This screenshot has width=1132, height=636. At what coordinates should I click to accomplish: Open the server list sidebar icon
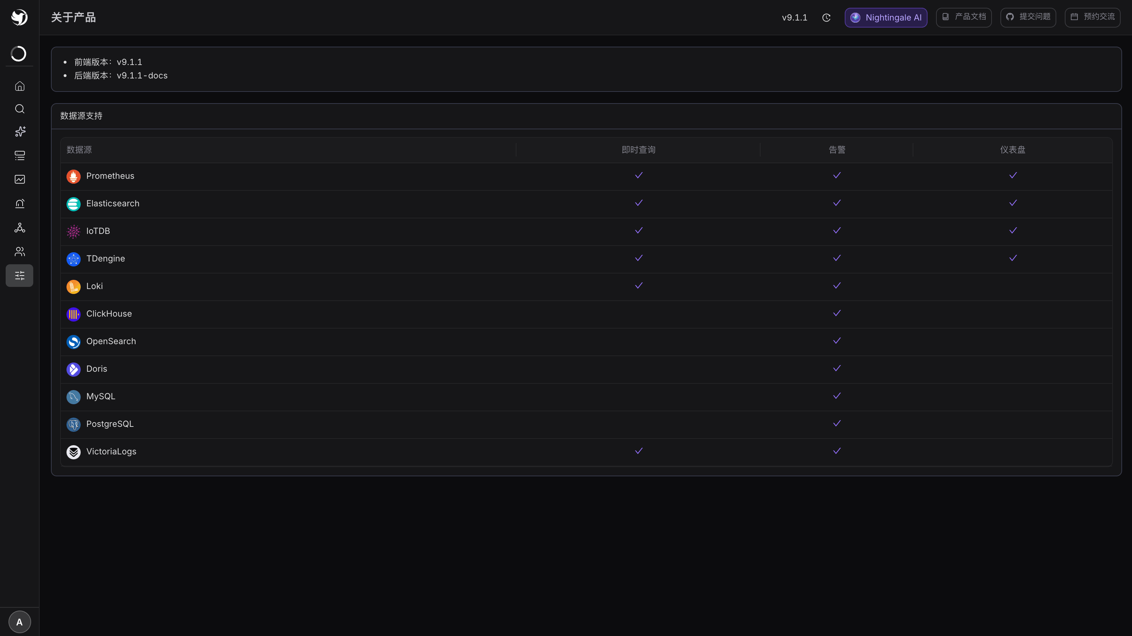coord(20,155)
